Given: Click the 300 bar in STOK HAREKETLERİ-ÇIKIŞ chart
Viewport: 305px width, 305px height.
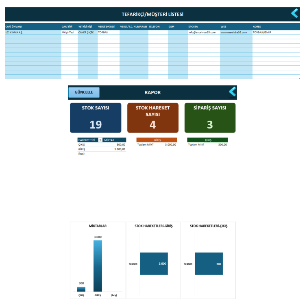Looking at the screenshot, I should [x=209, y=264].
